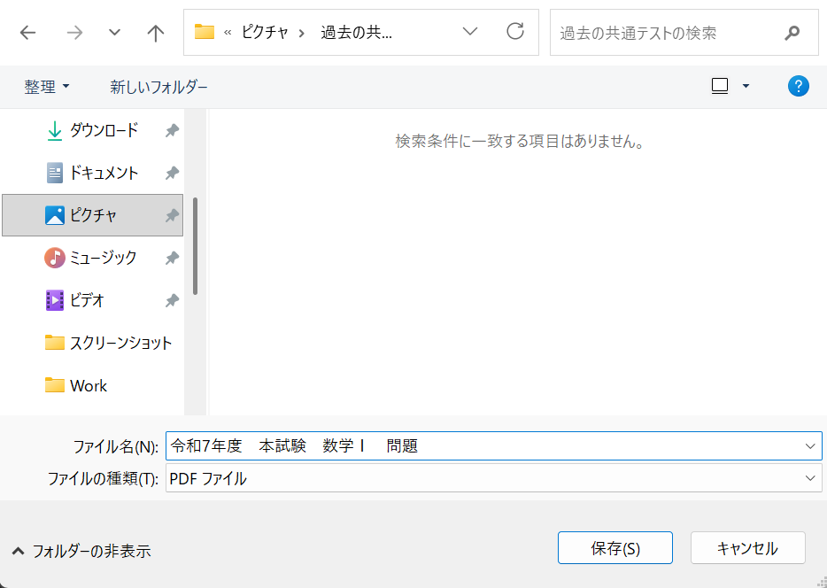Open ダウンロード in the sidebar
The image size is (827, 588).
92,129
